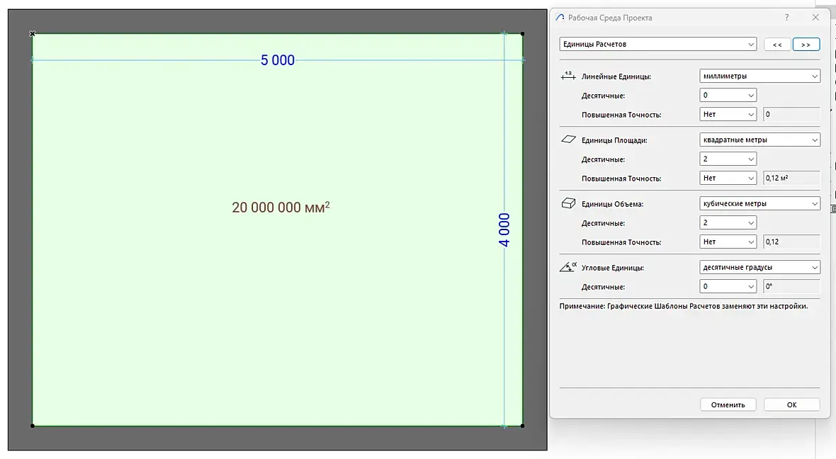This screenshot has height=459, width=836.
Task: Click Отменить to cancel the dialog
Action: click(x=728, y=404)
